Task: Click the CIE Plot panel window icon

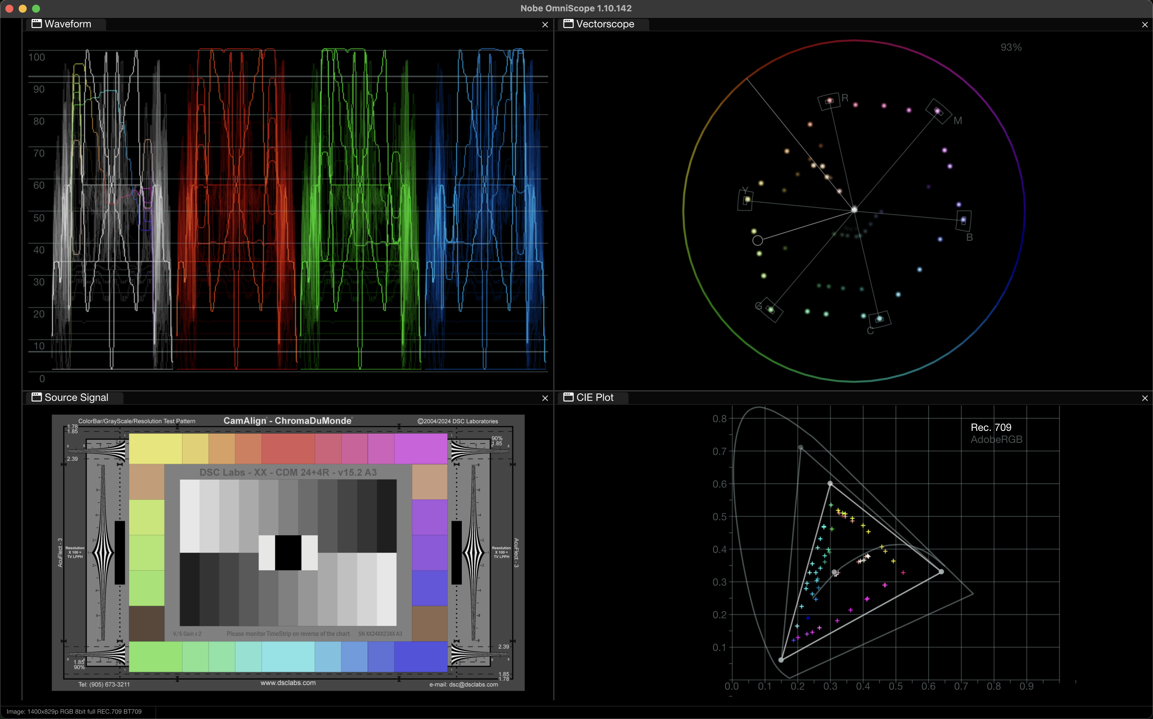Action: 568,397
